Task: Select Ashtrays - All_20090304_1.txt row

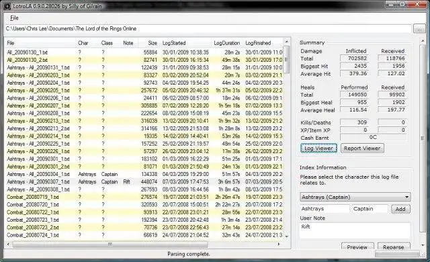Action: click(144, 174)
